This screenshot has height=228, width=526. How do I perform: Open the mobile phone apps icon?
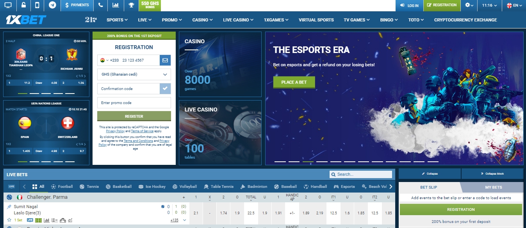37,5
